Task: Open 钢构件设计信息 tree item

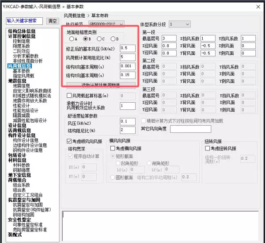Action: pos(28,150)
